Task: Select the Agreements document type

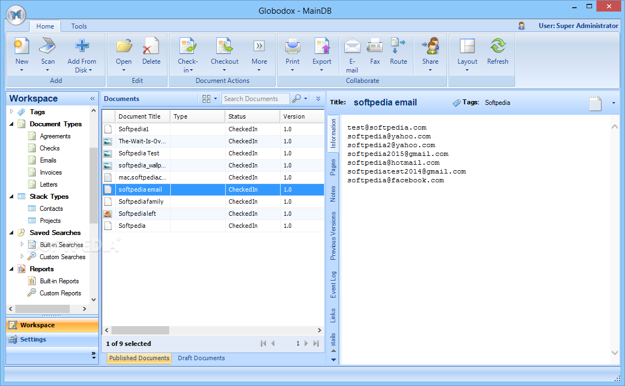Action: pos(55,136)
